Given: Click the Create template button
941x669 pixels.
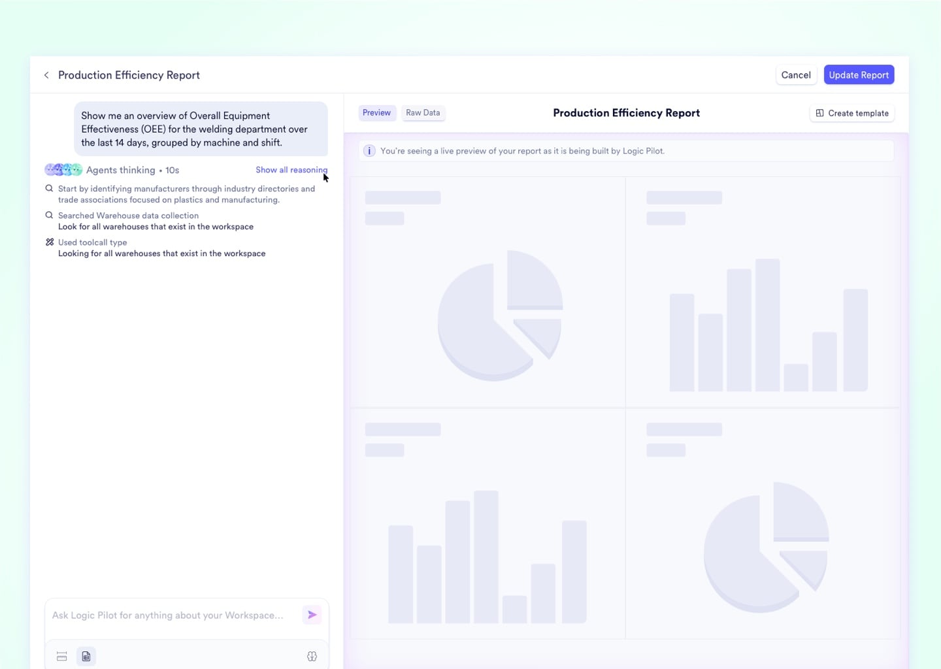Looking at the screenshot, I should coord(852,113).
